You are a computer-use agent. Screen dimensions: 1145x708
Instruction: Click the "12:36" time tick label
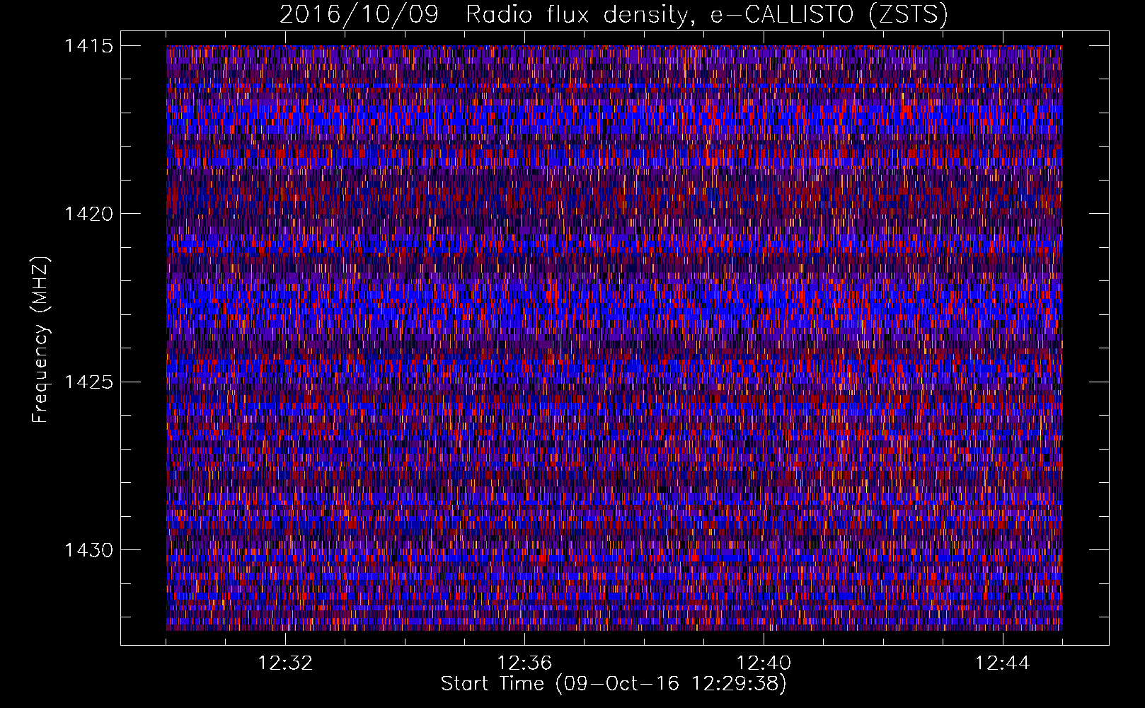point(524,663)
